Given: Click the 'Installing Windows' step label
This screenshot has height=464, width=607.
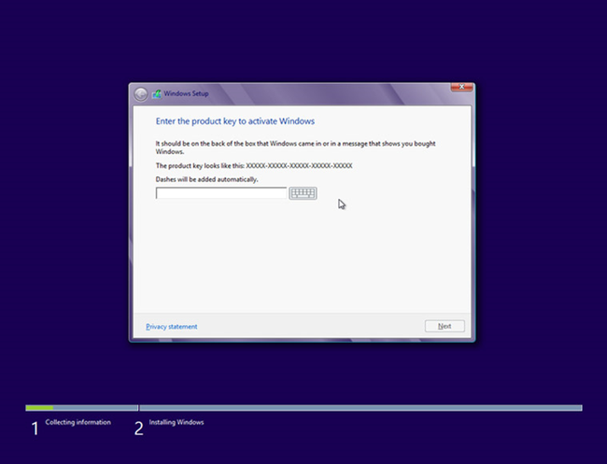Looking at the screenshot, I should [x=176, y=422].
